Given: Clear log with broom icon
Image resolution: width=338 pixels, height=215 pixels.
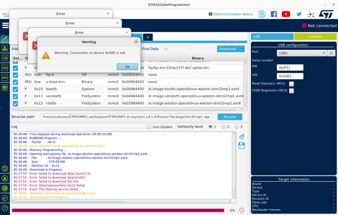Looking at the screenshot, I should pos(241,136).
